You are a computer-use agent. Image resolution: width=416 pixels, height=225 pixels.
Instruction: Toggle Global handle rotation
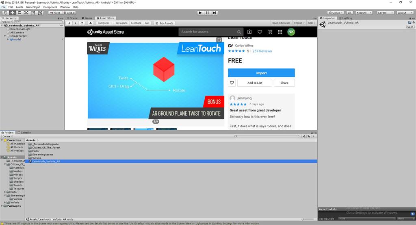tap(69, 13)
